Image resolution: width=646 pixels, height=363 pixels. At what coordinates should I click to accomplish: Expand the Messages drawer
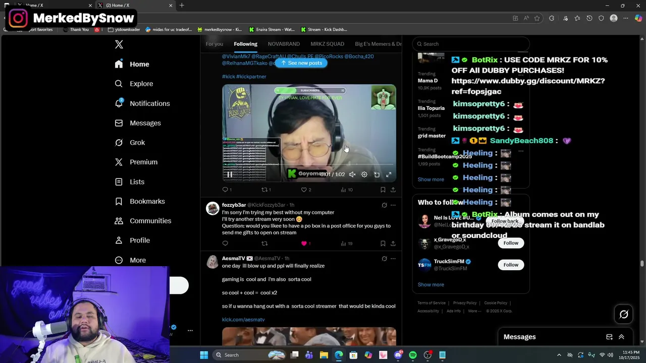(621, 337)
